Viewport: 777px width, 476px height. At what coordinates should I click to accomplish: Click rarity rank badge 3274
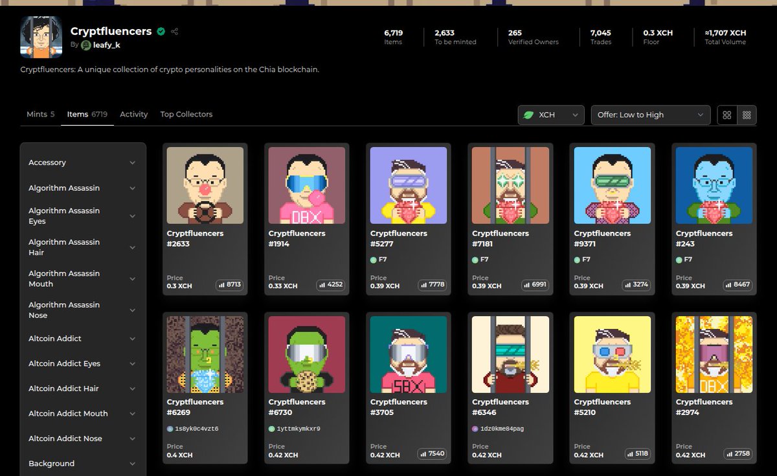[x=637, y=284]
